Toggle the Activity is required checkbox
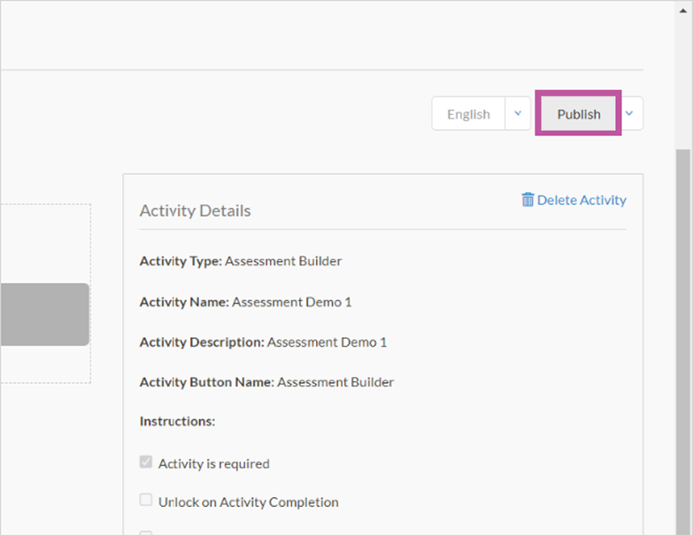693x536 pixels. [x=146, y=462]
